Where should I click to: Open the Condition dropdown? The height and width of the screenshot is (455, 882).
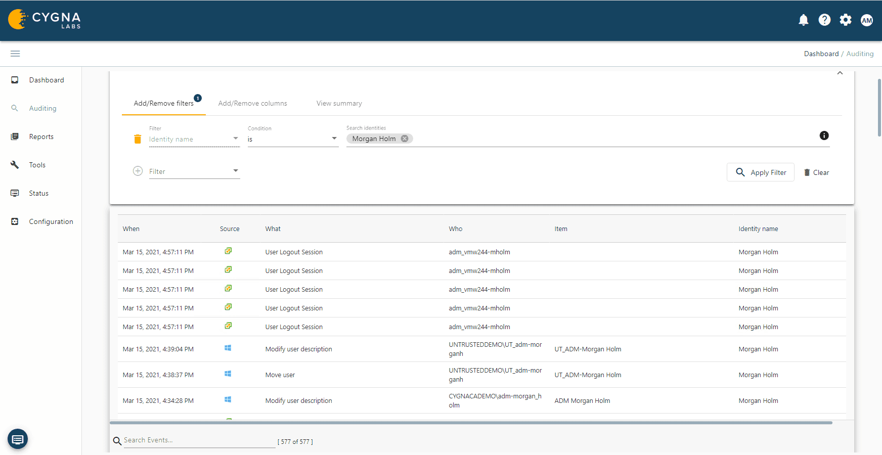tap(334, 139)
